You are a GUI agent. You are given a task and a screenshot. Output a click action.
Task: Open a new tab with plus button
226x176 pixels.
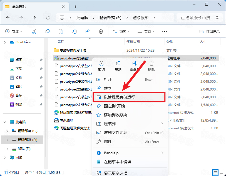pyautogui.click(x=75, y=7)
